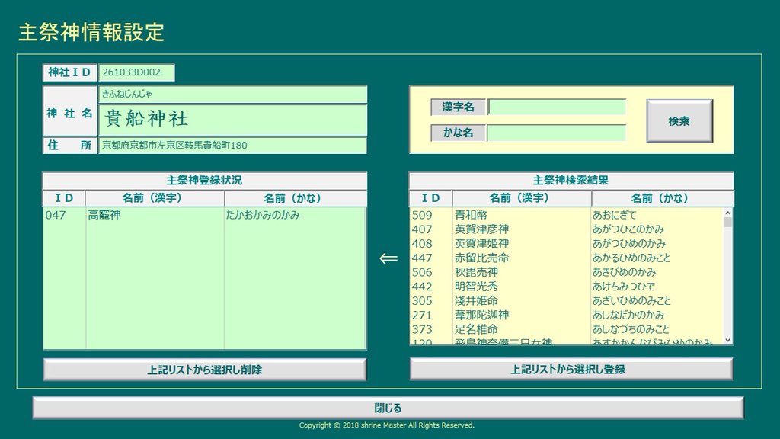
Task: Click ID 509 in search results
Action: point(422,215)
